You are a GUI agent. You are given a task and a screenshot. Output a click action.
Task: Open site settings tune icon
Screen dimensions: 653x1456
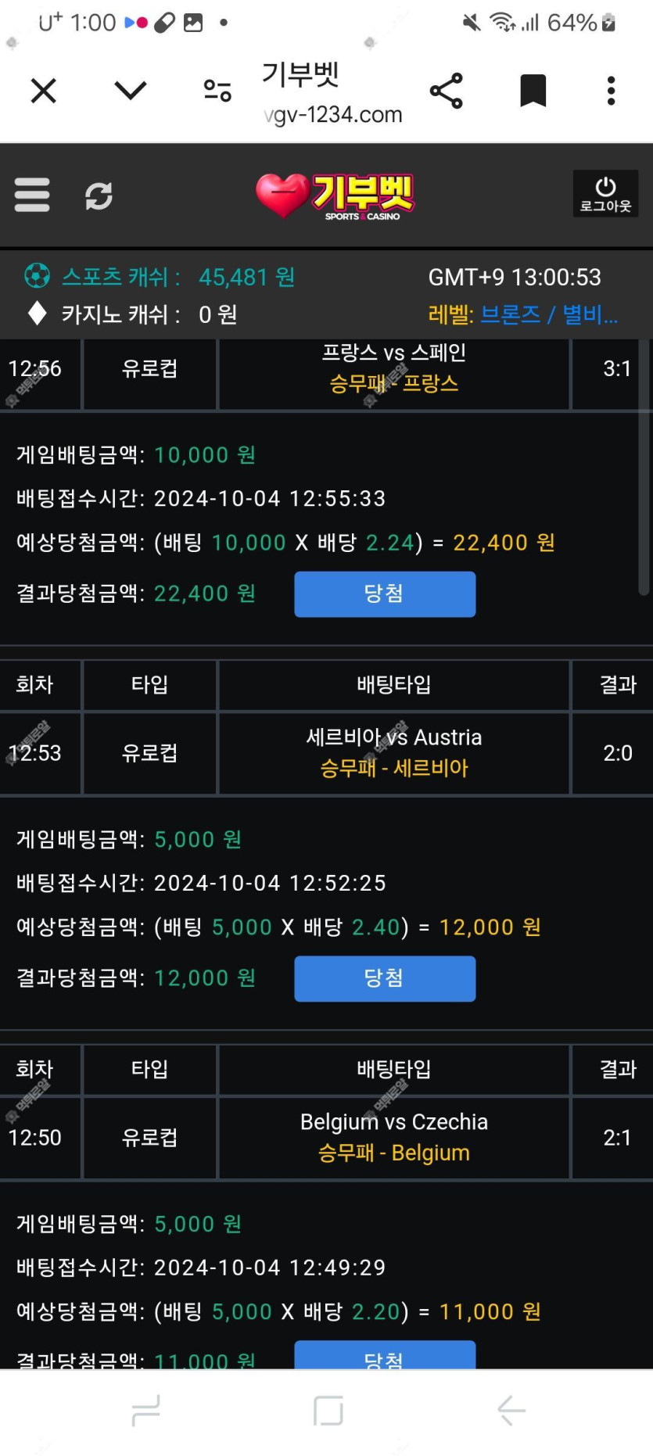[x=217, y=91]
